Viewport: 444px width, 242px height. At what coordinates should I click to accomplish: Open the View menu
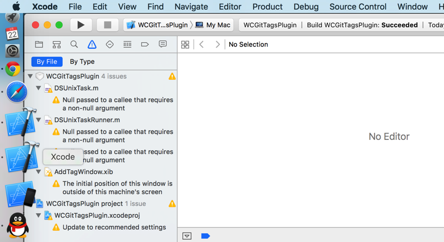pyautogui.click(x=127, y=7)
